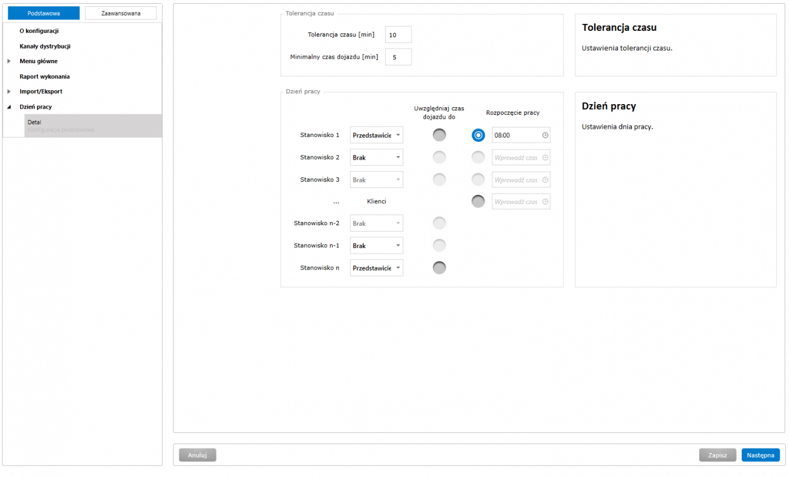The image size is (789, 477).
Task: Switch to Podstawowa tab
Action: tap(44, 13)
